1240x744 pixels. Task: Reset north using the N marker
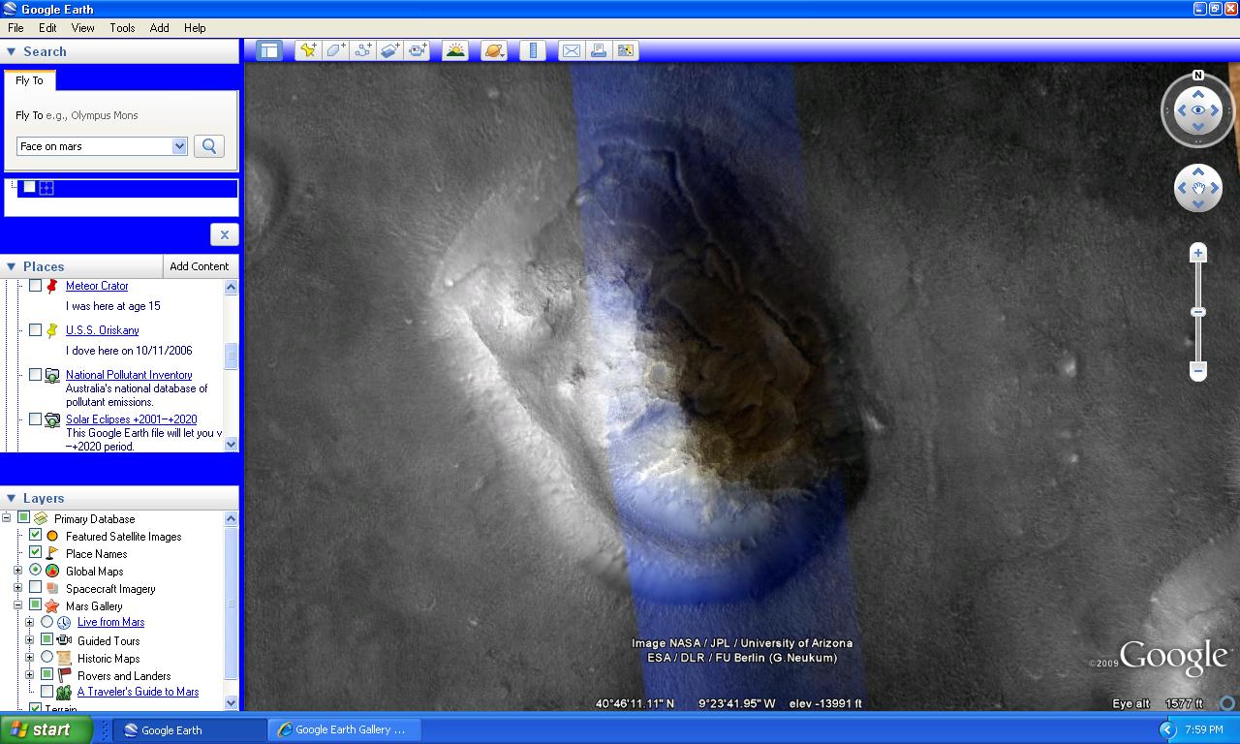click(1198, 76)
